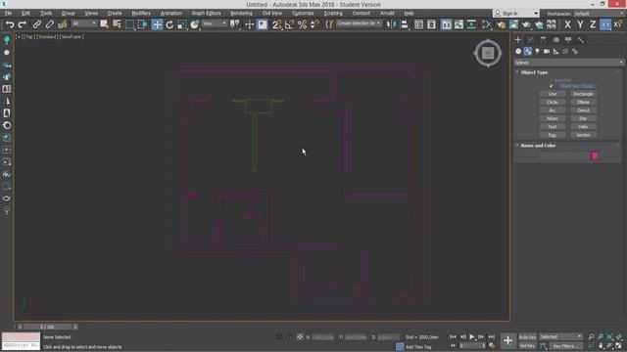This screenshot has height=352, width=627.
Task: Click the time slider 0 / 100 thumb
Action: pos(47,327)
